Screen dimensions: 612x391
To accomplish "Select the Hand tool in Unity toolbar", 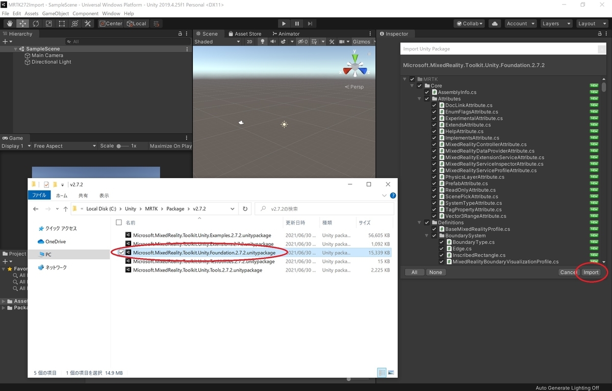I will point(10,23).
